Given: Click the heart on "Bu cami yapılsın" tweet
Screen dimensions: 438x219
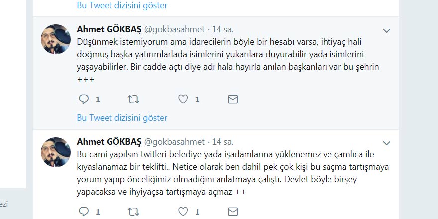Looking at the screenshot, I should [x=183, y=212].
